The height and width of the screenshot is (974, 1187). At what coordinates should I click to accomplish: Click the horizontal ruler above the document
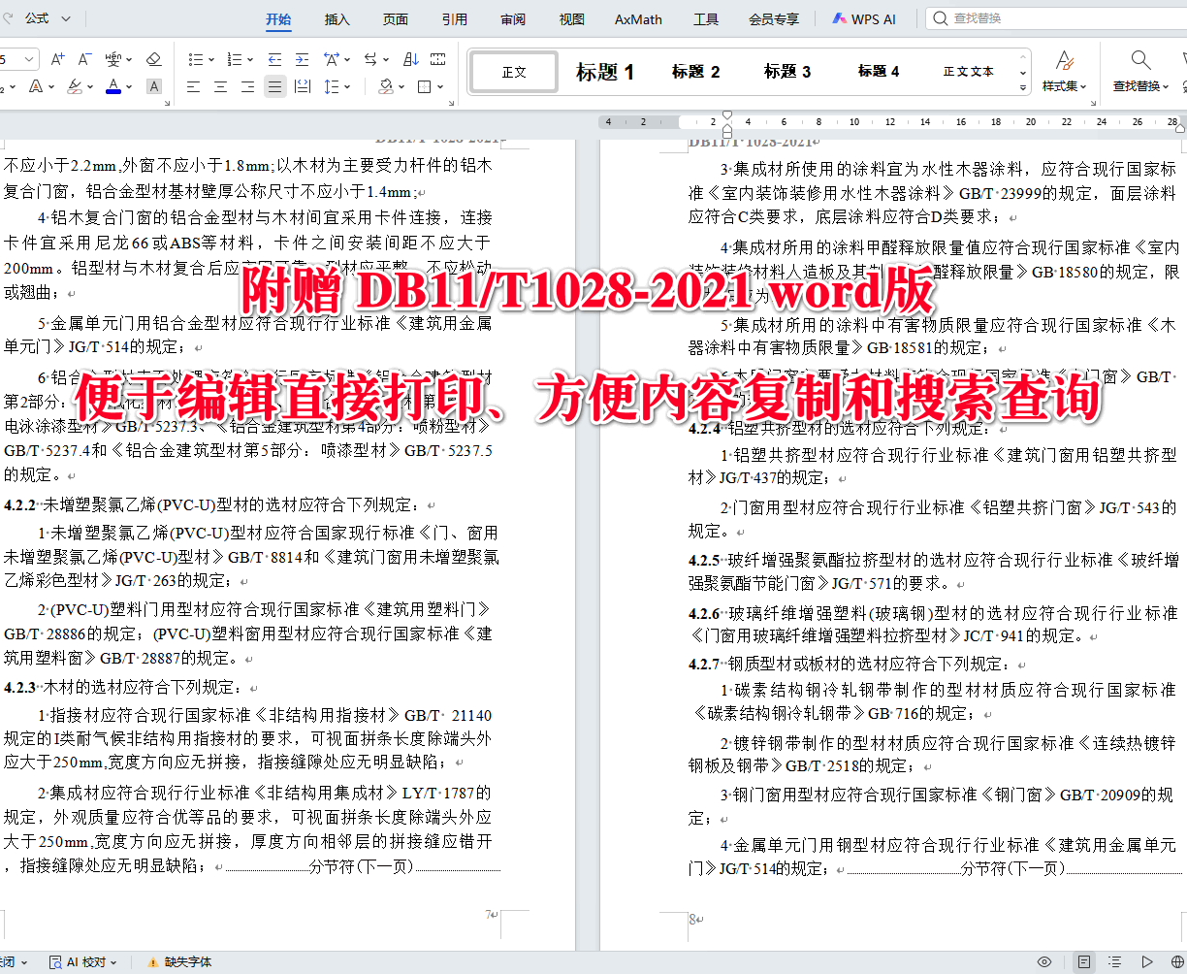coord(873,121)
